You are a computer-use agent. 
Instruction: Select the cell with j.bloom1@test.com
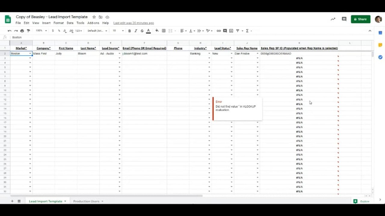coord(144,53)
